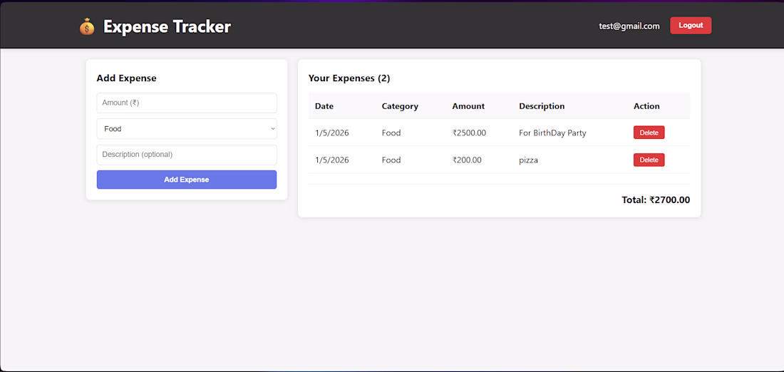Click the Description column header
The image size is (784, 372).
point(542,106)
